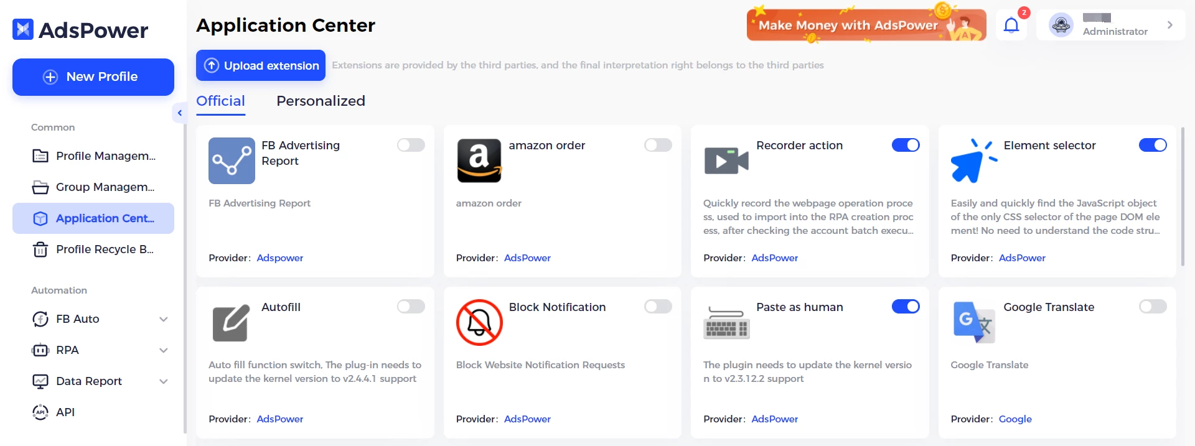
Task: Click the Paste as human keyboard icon
Action: tap(726, 322)
